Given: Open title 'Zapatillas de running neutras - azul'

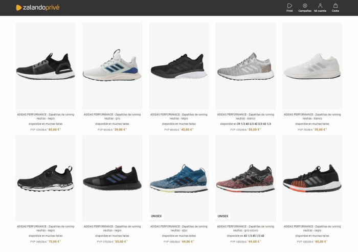Looking at the screenshot, I should 179,228.
